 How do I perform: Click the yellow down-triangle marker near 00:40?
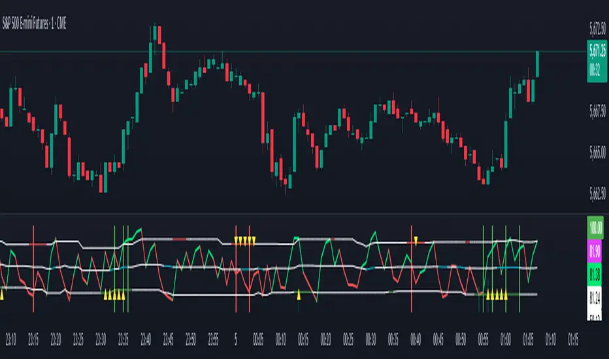(416, 241)
